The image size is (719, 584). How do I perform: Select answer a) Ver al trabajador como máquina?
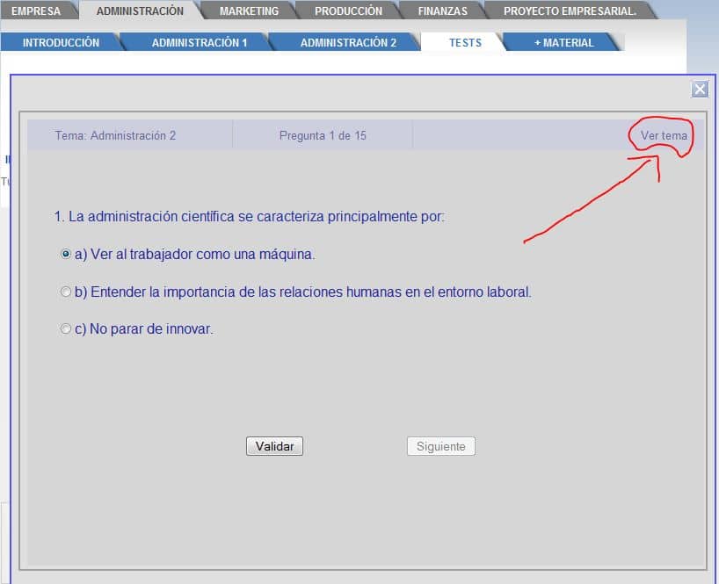(66, 254)
